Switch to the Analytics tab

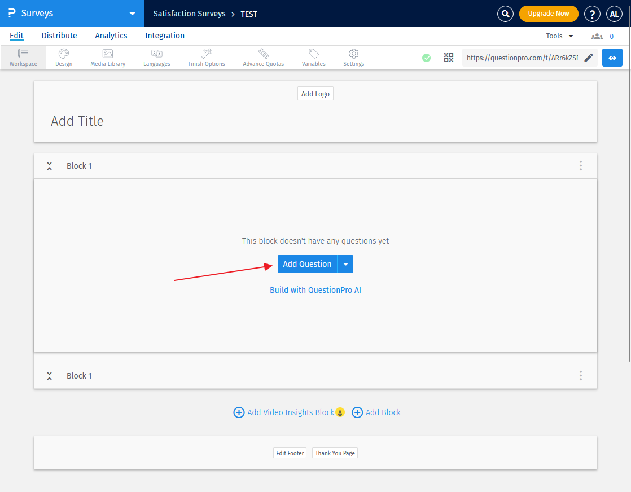coord(111,36)
